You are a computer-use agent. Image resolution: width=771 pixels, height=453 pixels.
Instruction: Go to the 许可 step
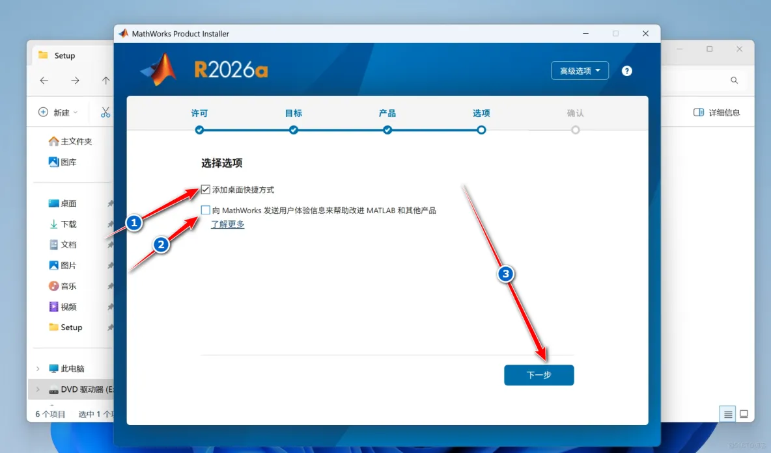coord(199,113)
